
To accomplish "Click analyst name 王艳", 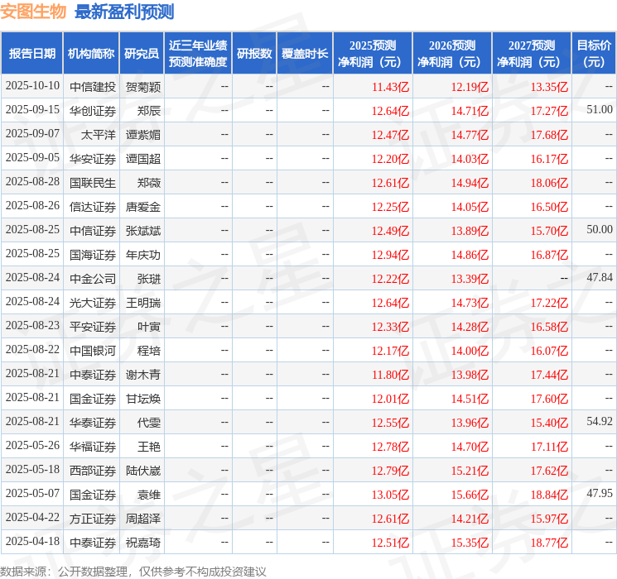I will [149, 447].
